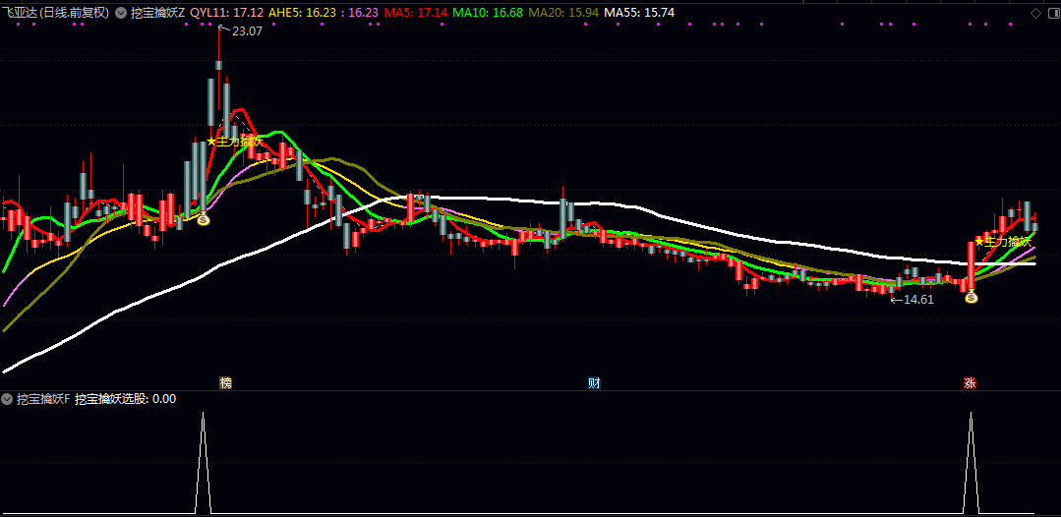
Task: Expand the 挖宝擒妖F sub-indicator dropdown arrow
Action: [7, 399]
